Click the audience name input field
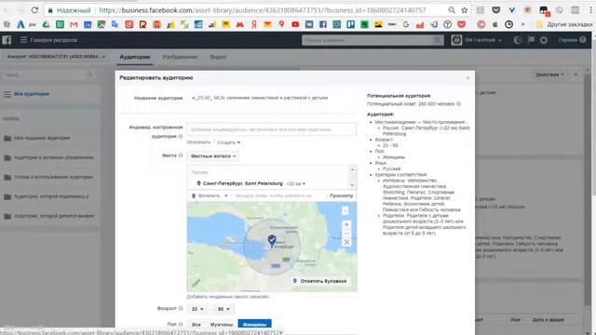This screenshot has width=596, height=335. coord(273,98)
